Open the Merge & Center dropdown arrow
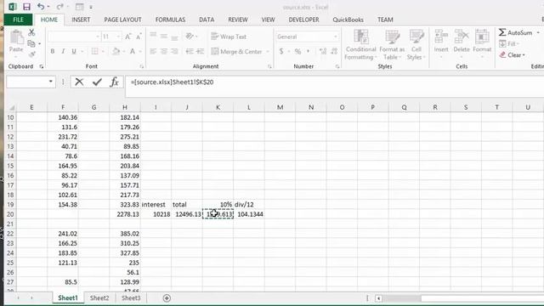Viewport: 544px width, 306px height. (268, 52)
